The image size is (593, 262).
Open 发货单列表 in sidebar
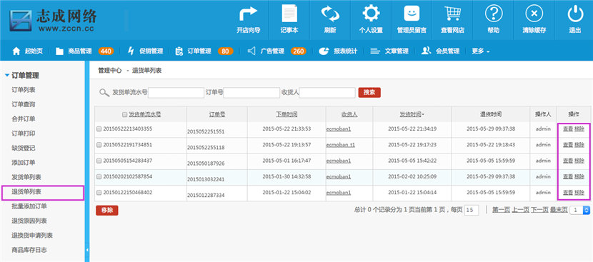click(26, 177)
